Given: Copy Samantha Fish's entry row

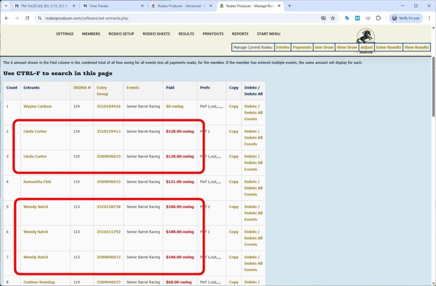Looking at the screenshot, I should coord(233,182).
